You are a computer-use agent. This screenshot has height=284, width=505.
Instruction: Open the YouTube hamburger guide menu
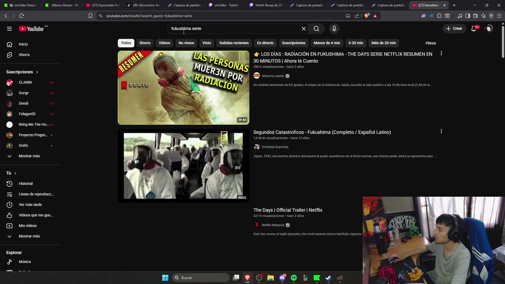pos(9,28)
